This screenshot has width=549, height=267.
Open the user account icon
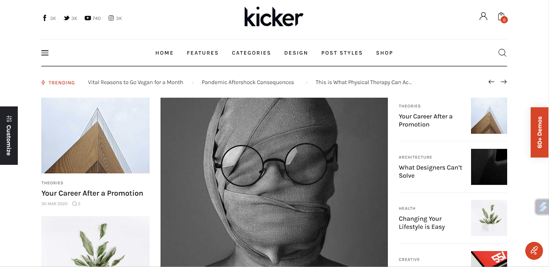(483, 16)
